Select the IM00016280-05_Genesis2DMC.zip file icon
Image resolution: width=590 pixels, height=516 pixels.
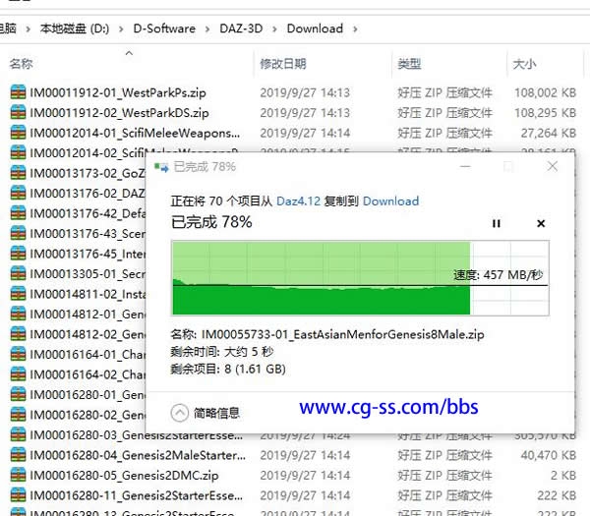(18, 475)
